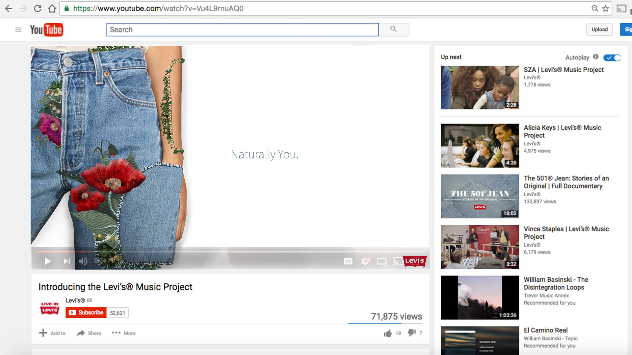Open Alicia Keys | Levi's Music Project title

(562, 131)
